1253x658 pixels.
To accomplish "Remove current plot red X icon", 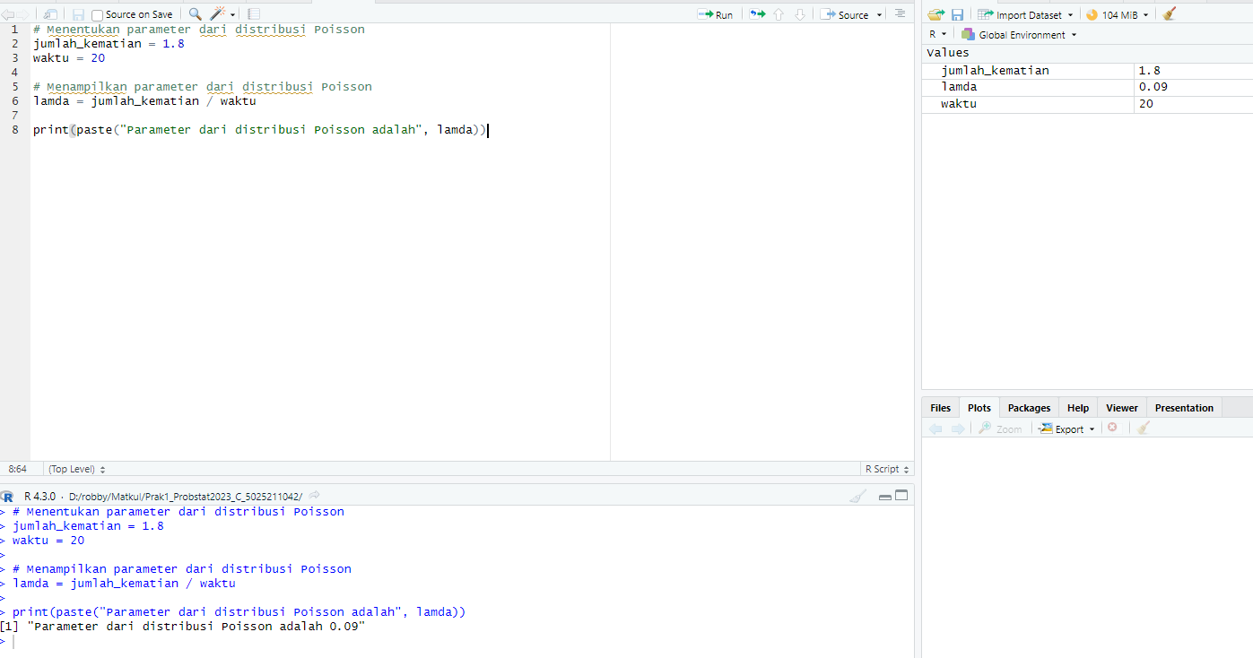I will tap(1112, 428).
